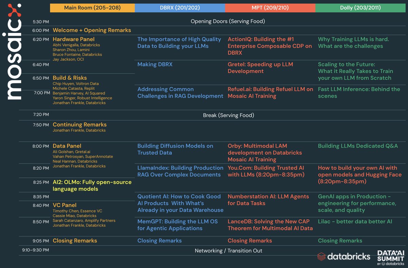The image size is (408, 268).
Task: Click the Data+AI Summit logo
Action: click(391, 258)
